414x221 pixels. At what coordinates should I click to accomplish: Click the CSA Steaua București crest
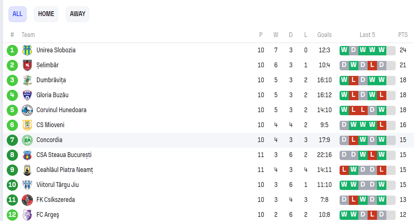27,155
